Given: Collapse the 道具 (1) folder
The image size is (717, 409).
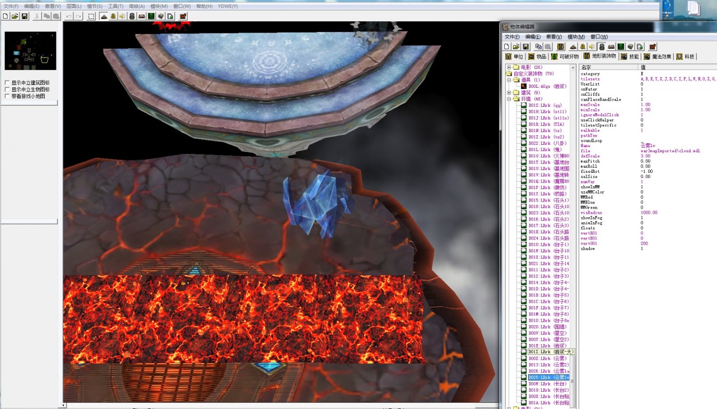Looking at the screenshot, I should tap(509, 80).
